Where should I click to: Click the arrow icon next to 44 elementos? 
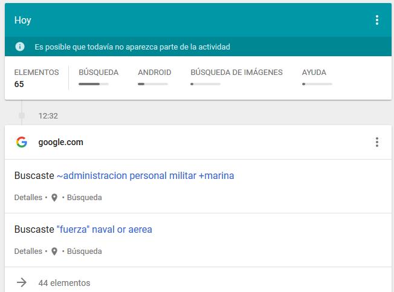pos(22,282)
